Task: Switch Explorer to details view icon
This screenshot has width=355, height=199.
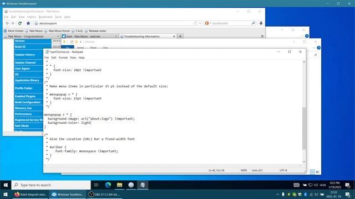Action: [x=312, y=172]
